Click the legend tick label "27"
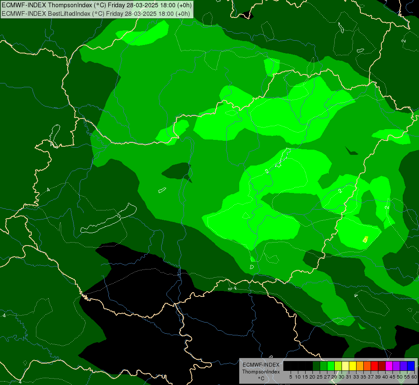Screen dimensions: 419x385 [x=327, y=377]
